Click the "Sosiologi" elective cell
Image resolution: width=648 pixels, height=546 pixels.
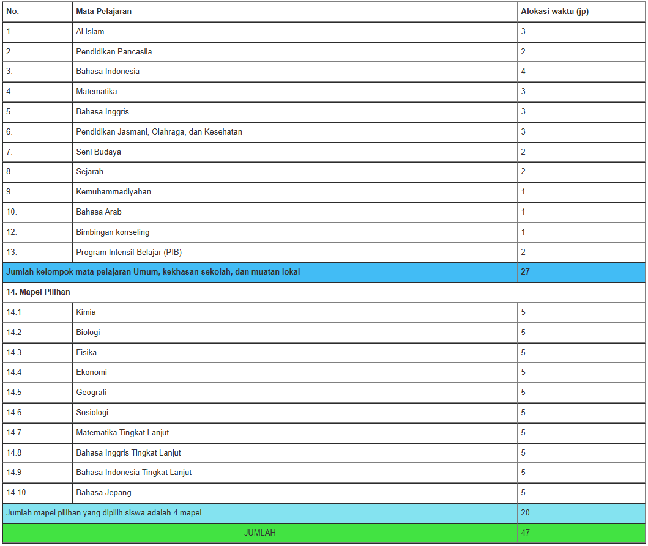92,413
